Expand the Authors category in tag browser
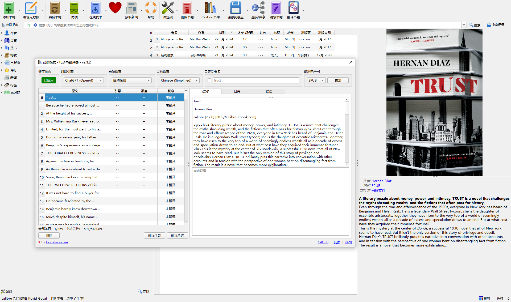The height and width of the screenshot is (302, 511). 2,33
